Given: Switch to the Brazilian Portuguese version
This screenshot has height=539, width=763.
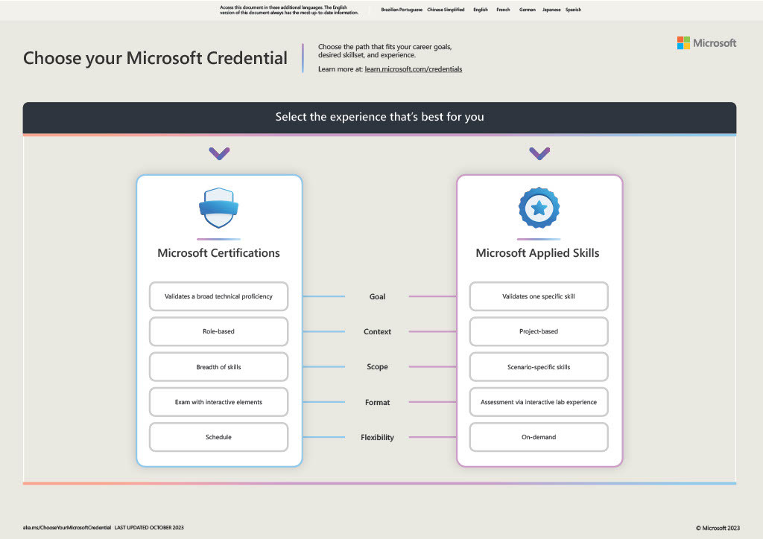Looking at the screenshot, I should click(402, 10).
